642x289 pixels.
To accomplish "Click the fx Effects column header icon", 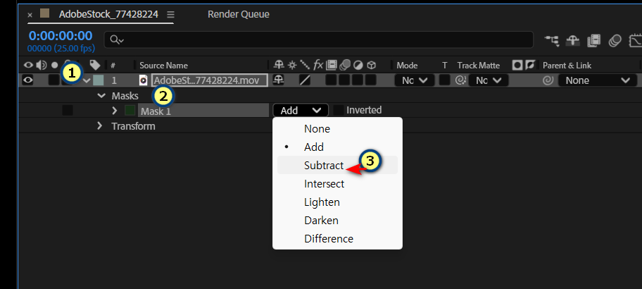I will click(x=318, y=65).
